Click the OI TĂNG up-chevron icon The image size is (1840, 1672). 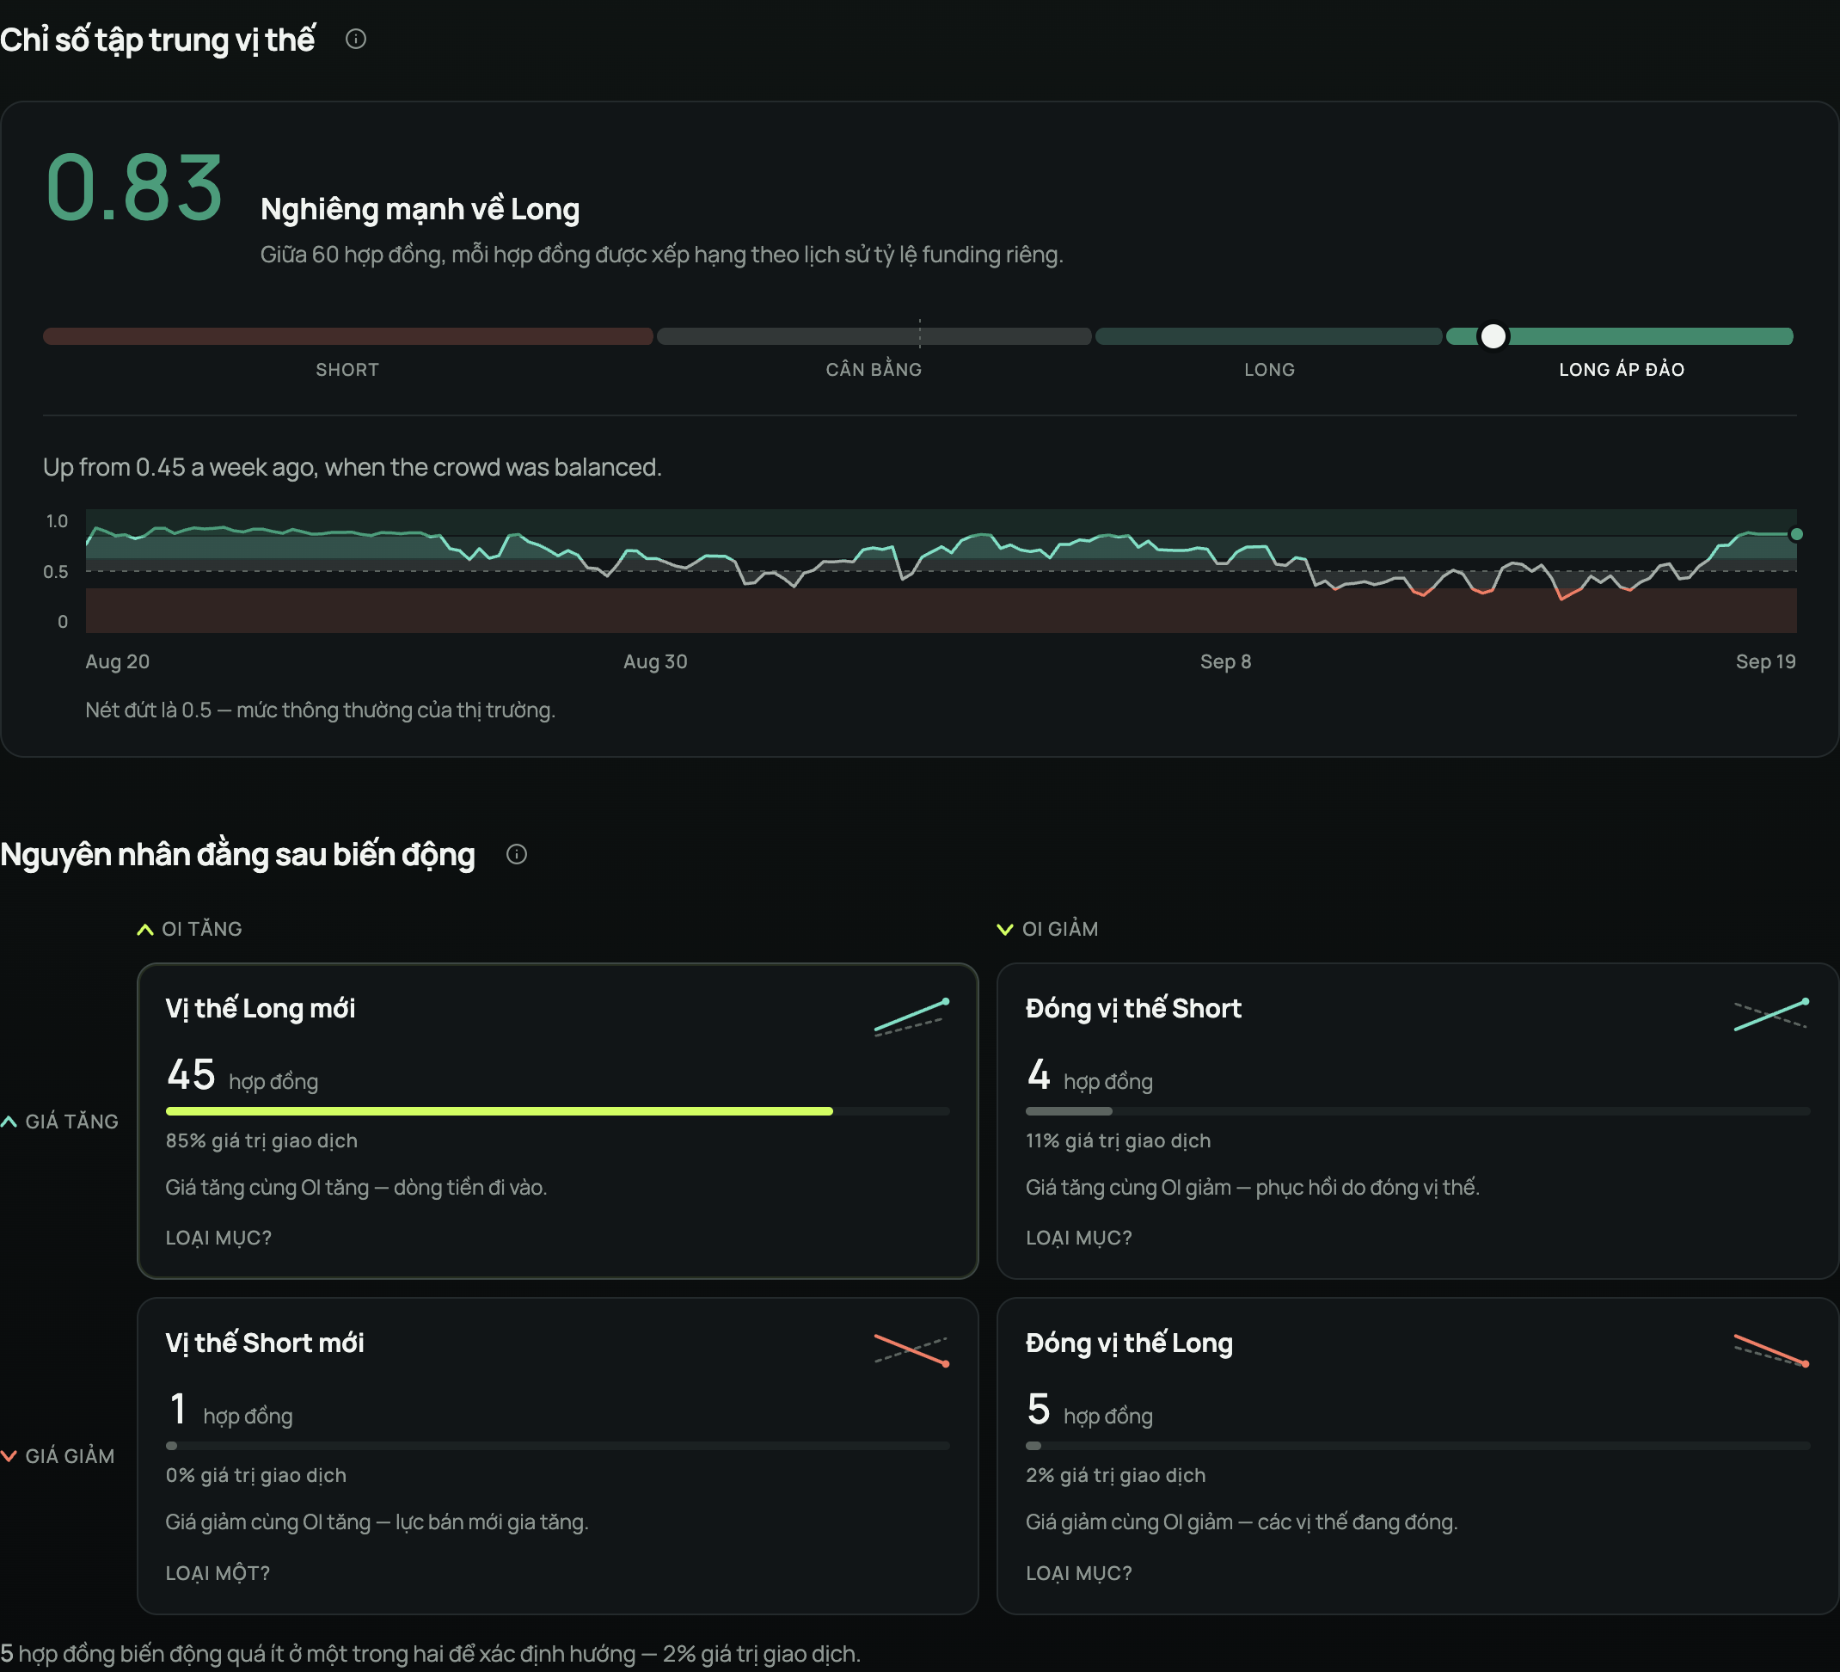[x=145, y=930]
